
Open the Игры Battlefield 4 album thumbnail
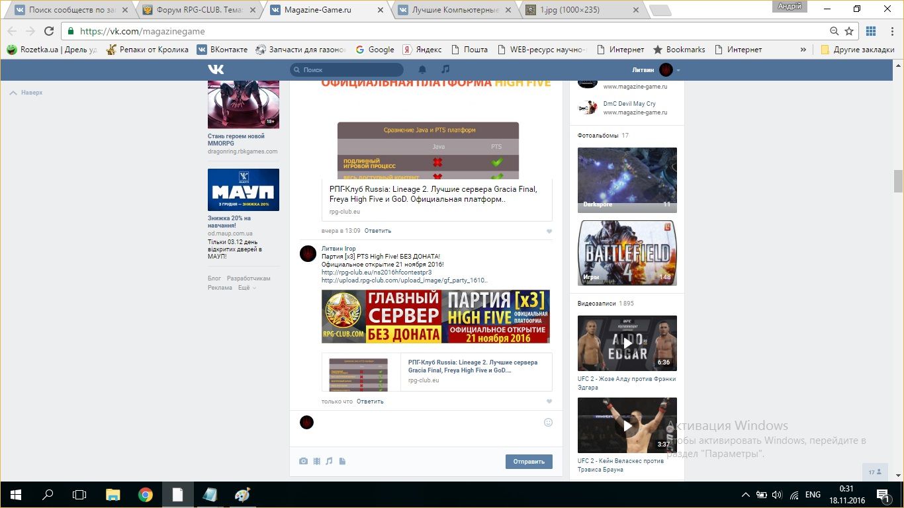[x=627, y=253]
